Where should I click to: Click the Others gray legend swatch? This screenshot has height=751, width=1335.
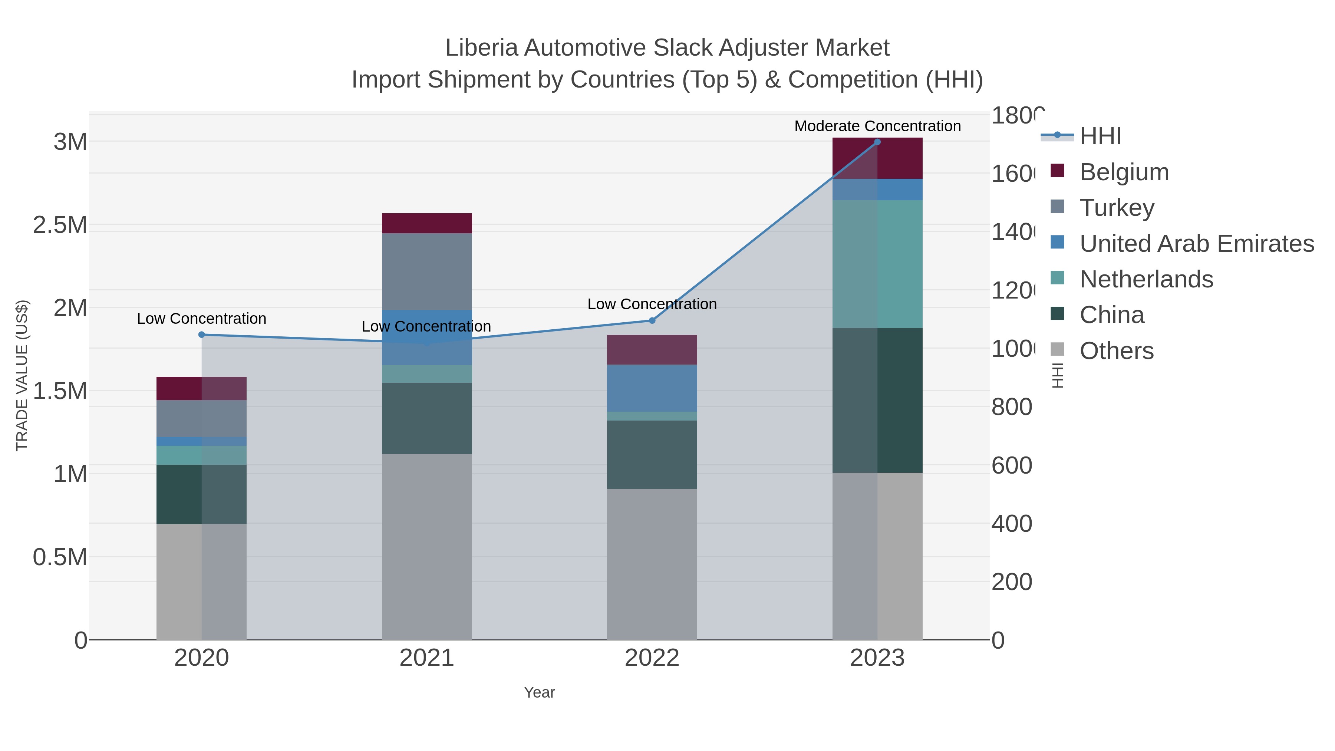click(x=1057, y=349)
